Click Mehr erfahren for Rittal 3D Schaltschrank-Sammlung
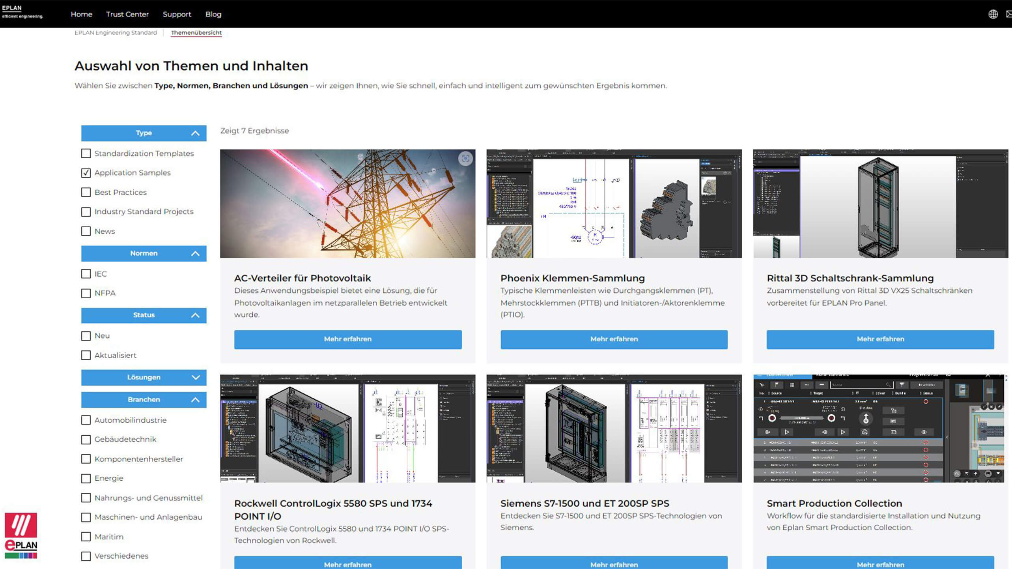 coord(880,339)
